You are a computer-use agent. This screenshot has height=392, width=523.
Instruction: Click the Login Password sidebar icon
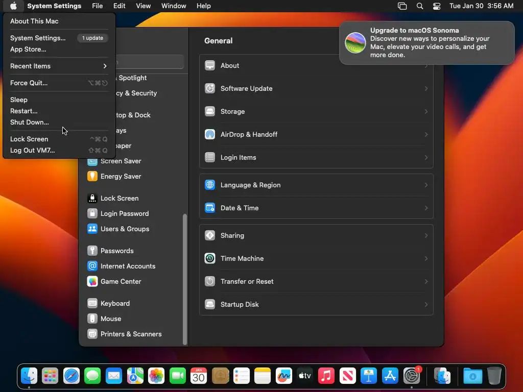[x=92, y=213]
